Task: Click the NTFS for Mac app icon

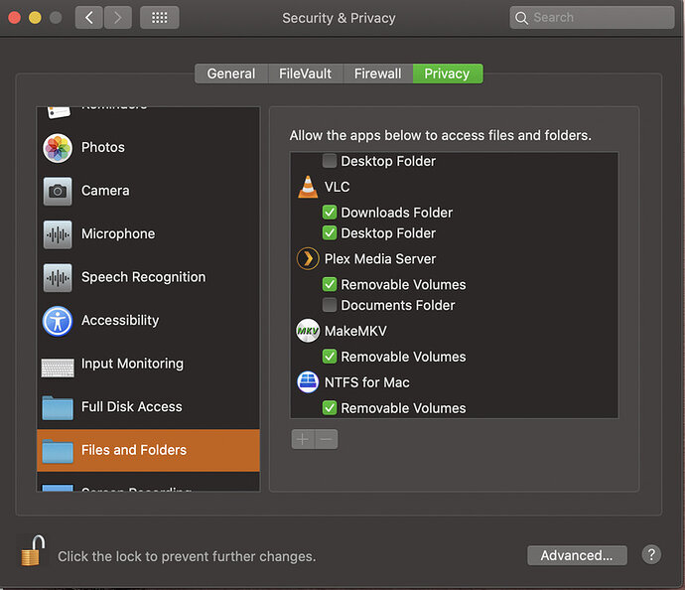Action: point(308,382)
